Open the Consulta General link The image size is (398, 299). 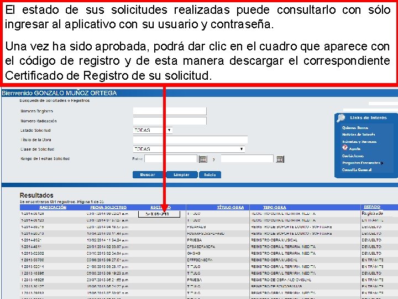(x=357, y=170)
